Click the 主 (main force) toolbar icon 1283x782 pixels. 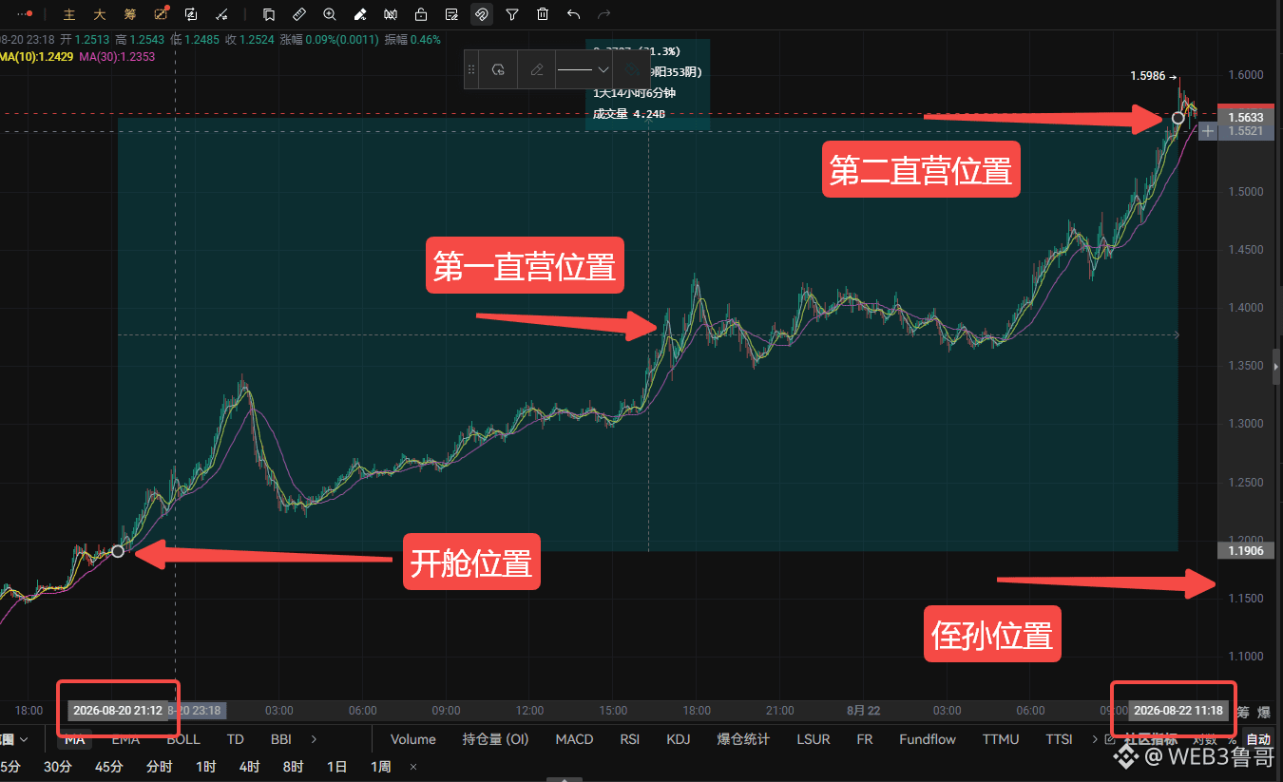(x=69, y=14)
